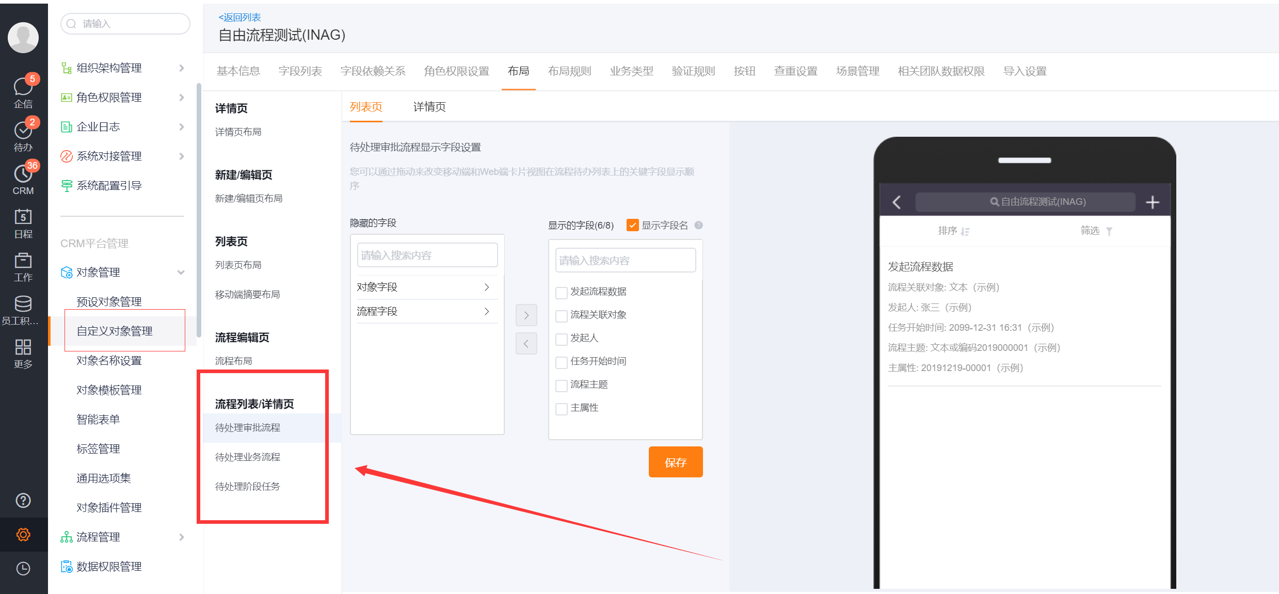Check the 主属性 field checkbox
This screenshot has width=1279, height=594.
(x=561, y=409)
